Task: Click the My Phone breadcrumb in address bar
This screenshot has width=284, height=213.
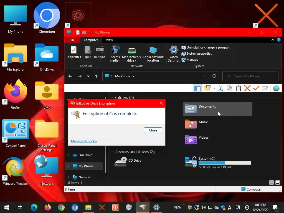Action: click(123, 76)
